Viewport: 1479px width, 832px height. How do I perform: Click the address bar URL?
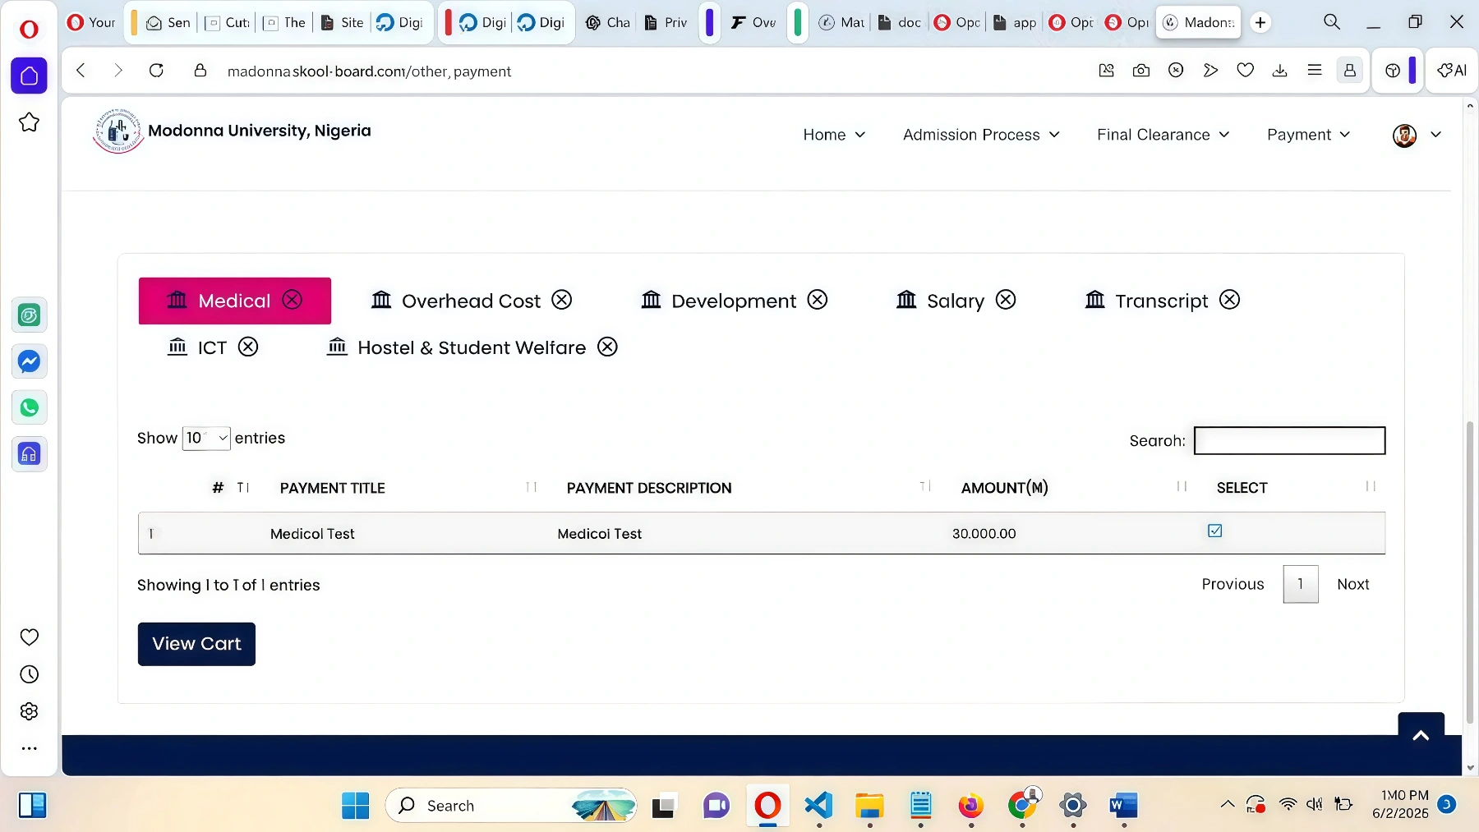[x=369, y=71]
